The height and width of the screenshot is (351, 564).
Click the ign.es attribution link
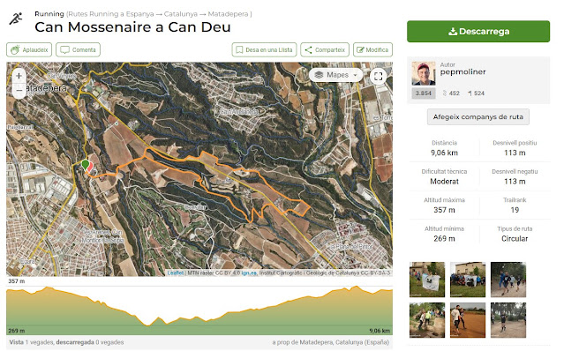pyautogui.click(x=249, y=273)
